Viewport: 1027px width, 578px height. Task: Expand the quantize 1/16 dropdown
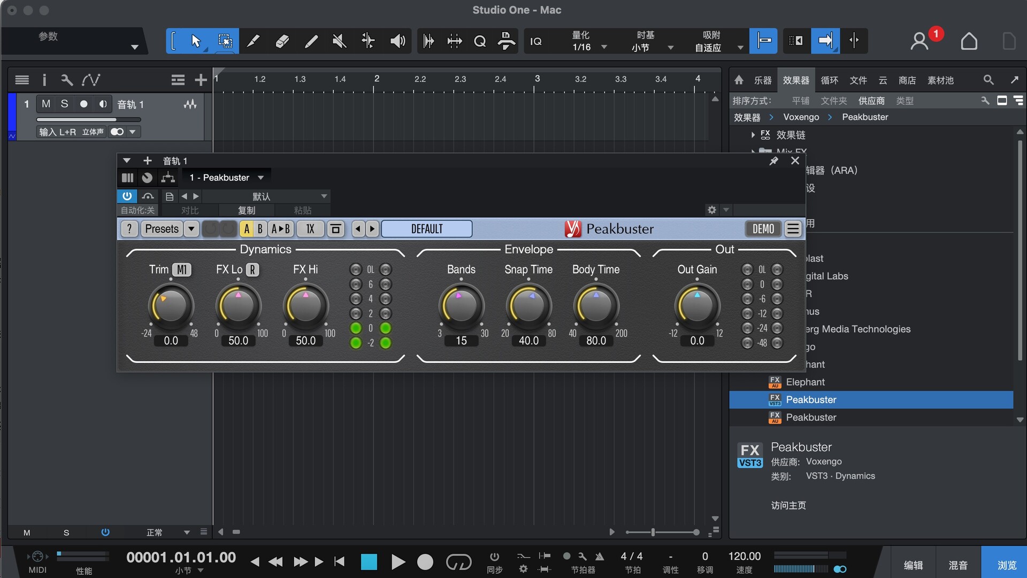604,47
